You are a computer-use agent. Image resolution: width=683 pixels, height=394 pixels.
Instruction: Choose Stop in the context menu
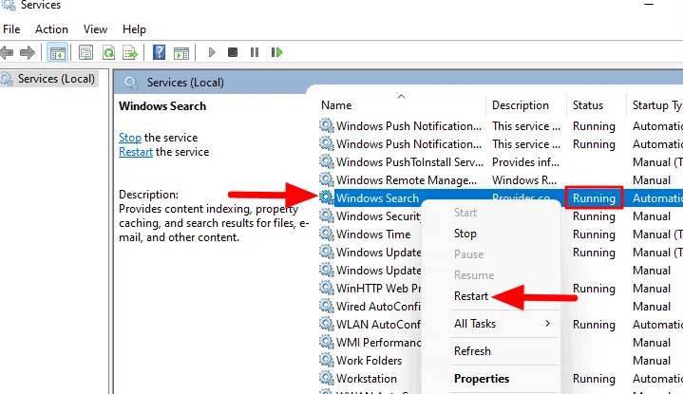(465, 234)
